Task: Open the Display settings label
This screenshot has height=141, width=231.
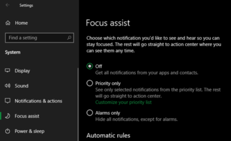Action: tap(22, 71)
